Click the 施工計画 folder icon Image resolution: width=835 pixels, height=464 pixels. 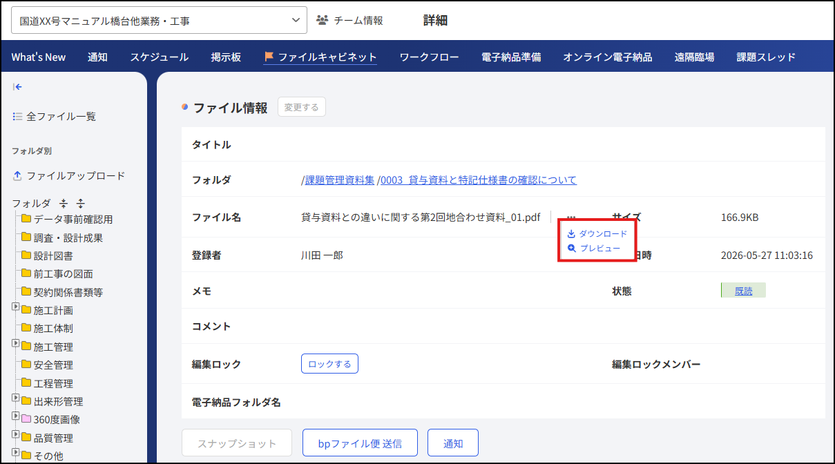point(26,310)
